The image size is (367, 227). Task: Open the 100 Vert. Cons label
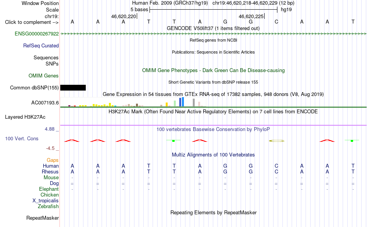point(22,138)
